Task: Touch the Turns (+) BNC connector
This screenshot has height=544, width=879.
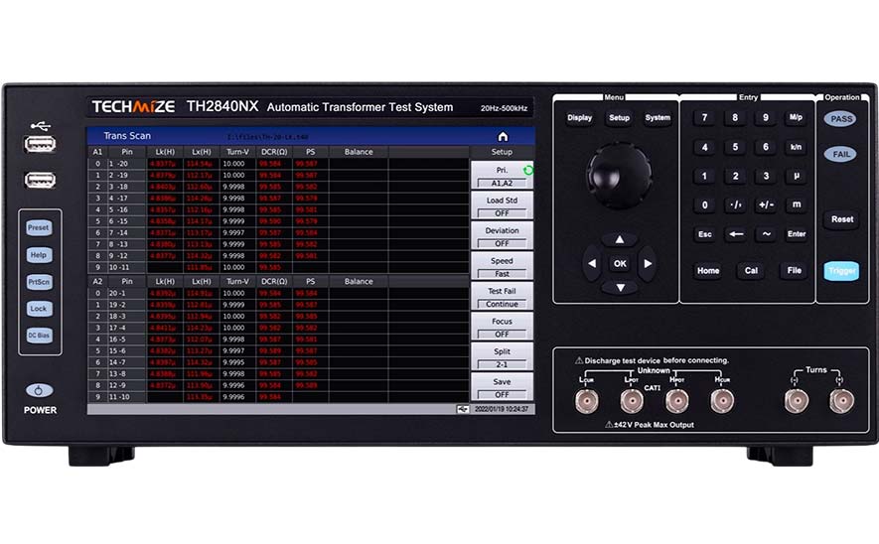Action: (x=841, y=401)
